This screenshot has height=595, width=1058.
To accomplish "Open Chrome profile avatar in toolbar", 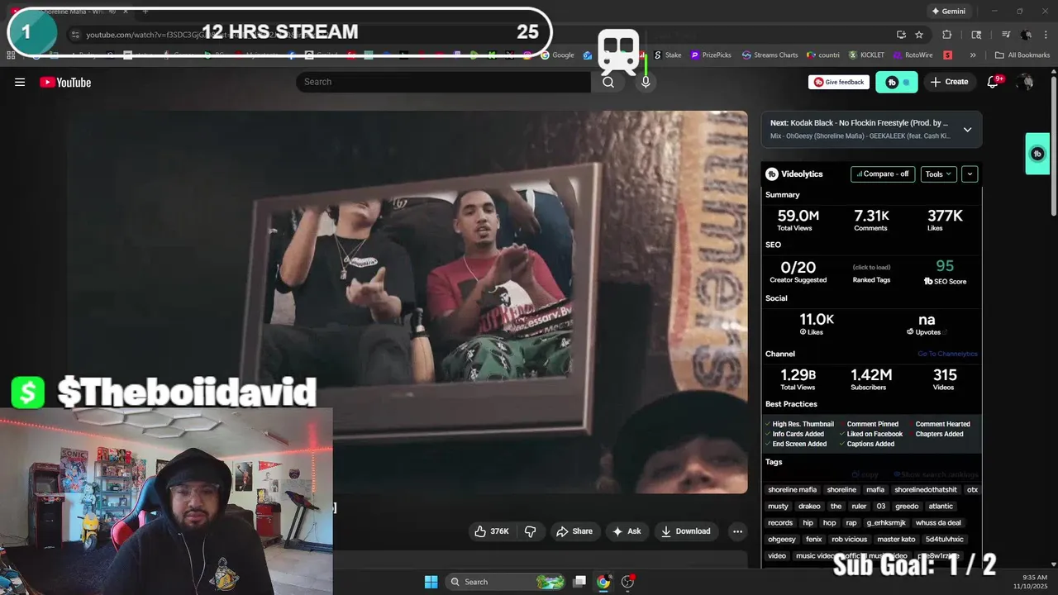I will [x=1026, y=35].
